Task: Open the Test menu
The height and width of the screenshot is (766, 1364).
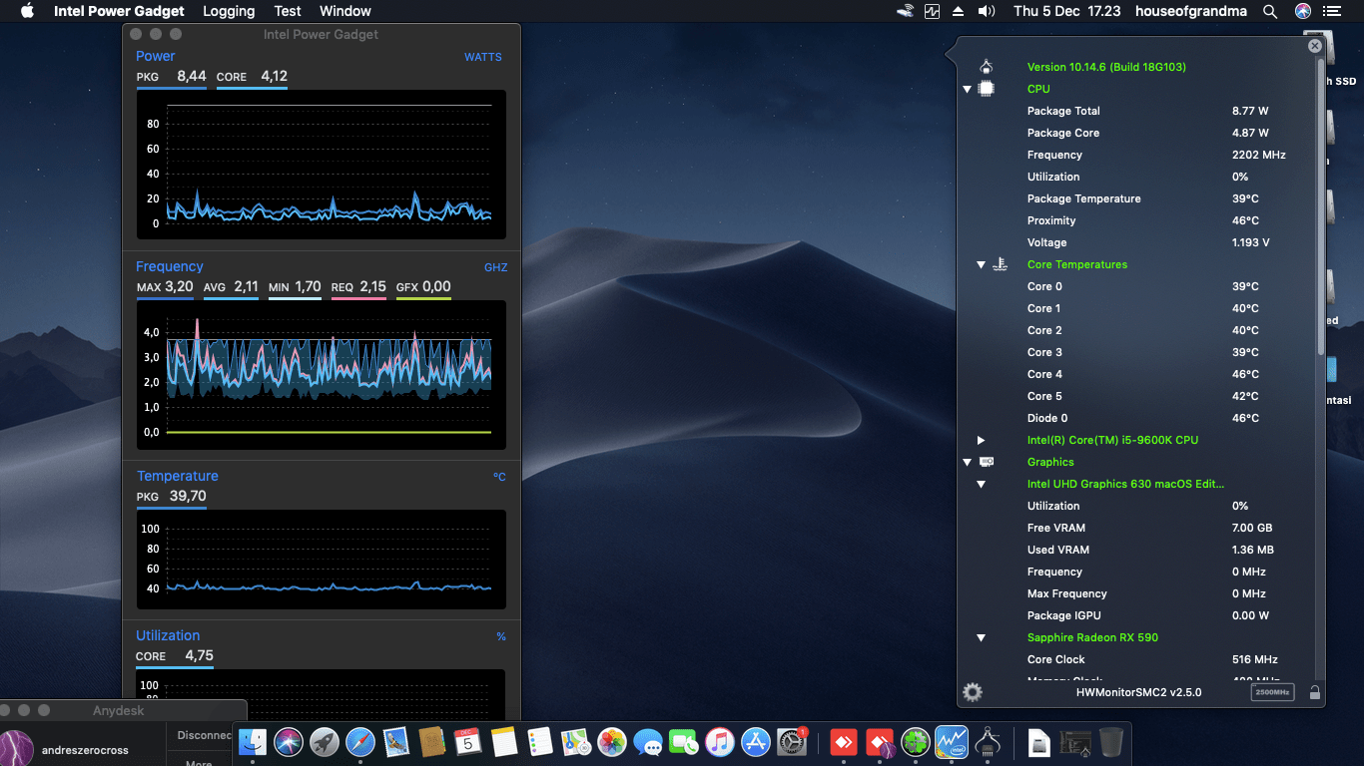Action: [x=288, y=11]
